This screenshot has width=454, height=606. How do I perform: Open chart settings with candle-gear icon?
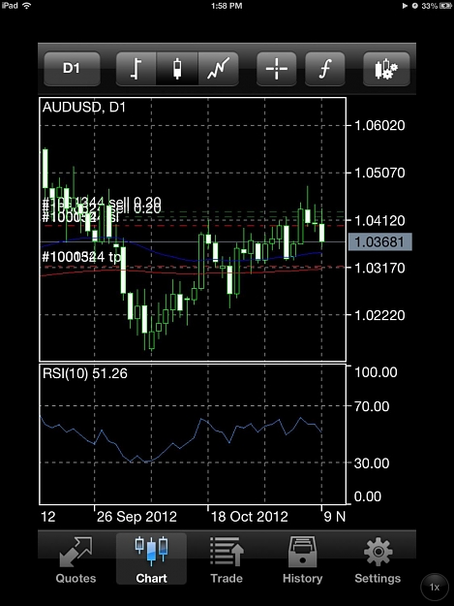point(386,69)
